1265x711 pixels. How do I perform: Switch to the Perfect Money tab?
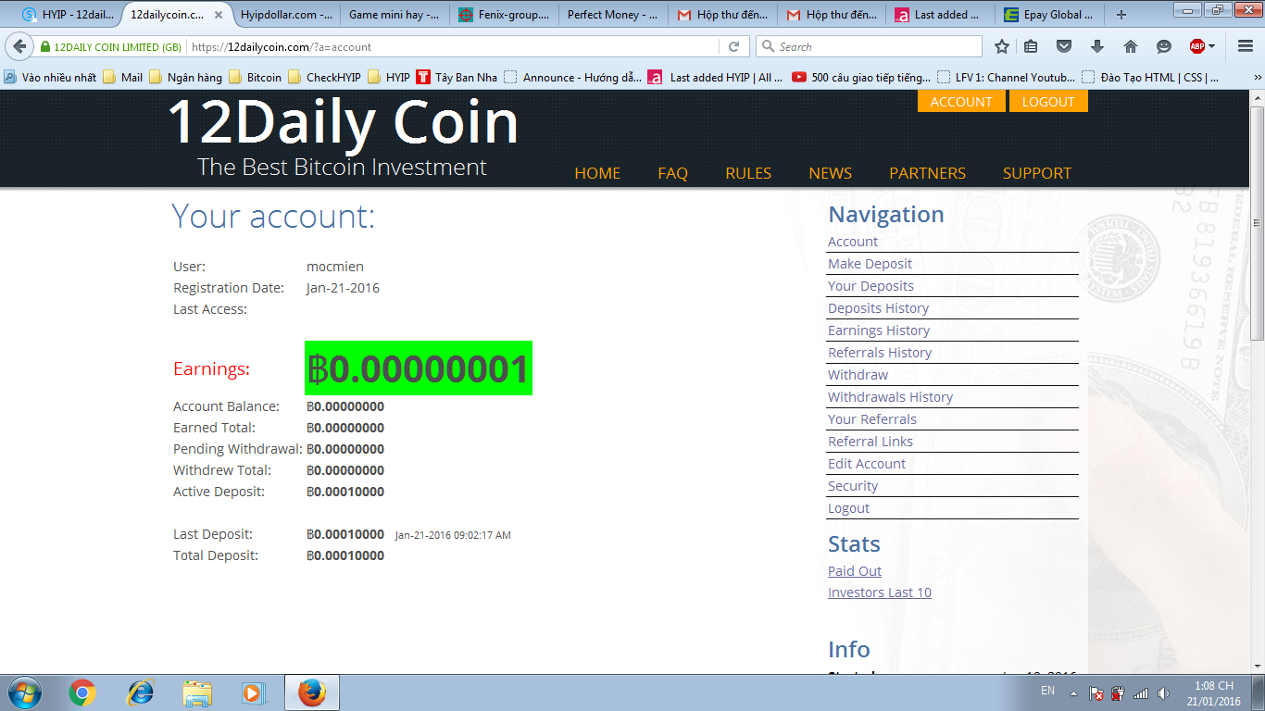tap(614, 15)
